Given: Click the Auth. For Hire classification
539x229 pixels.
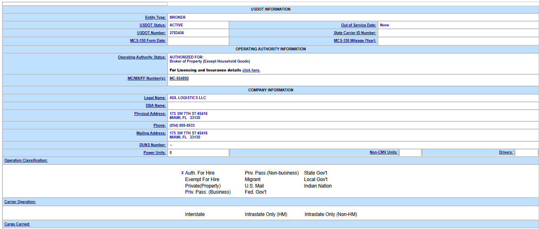Looking at the screenshot, I should pos(200,173).
